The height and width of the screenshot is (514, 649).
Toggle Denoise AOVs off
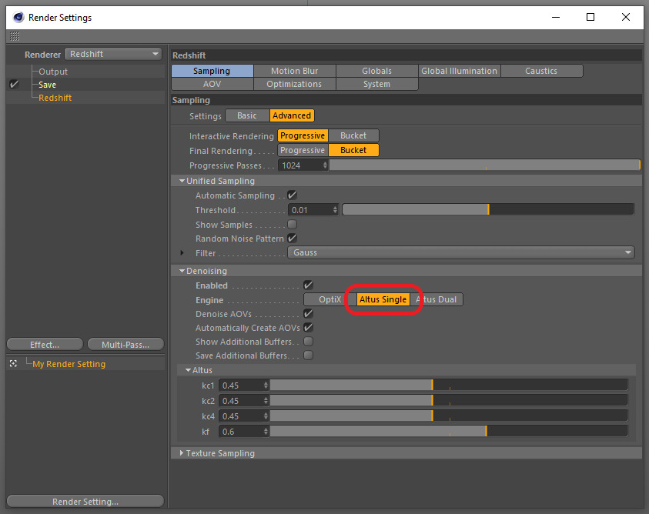(308, 313)
